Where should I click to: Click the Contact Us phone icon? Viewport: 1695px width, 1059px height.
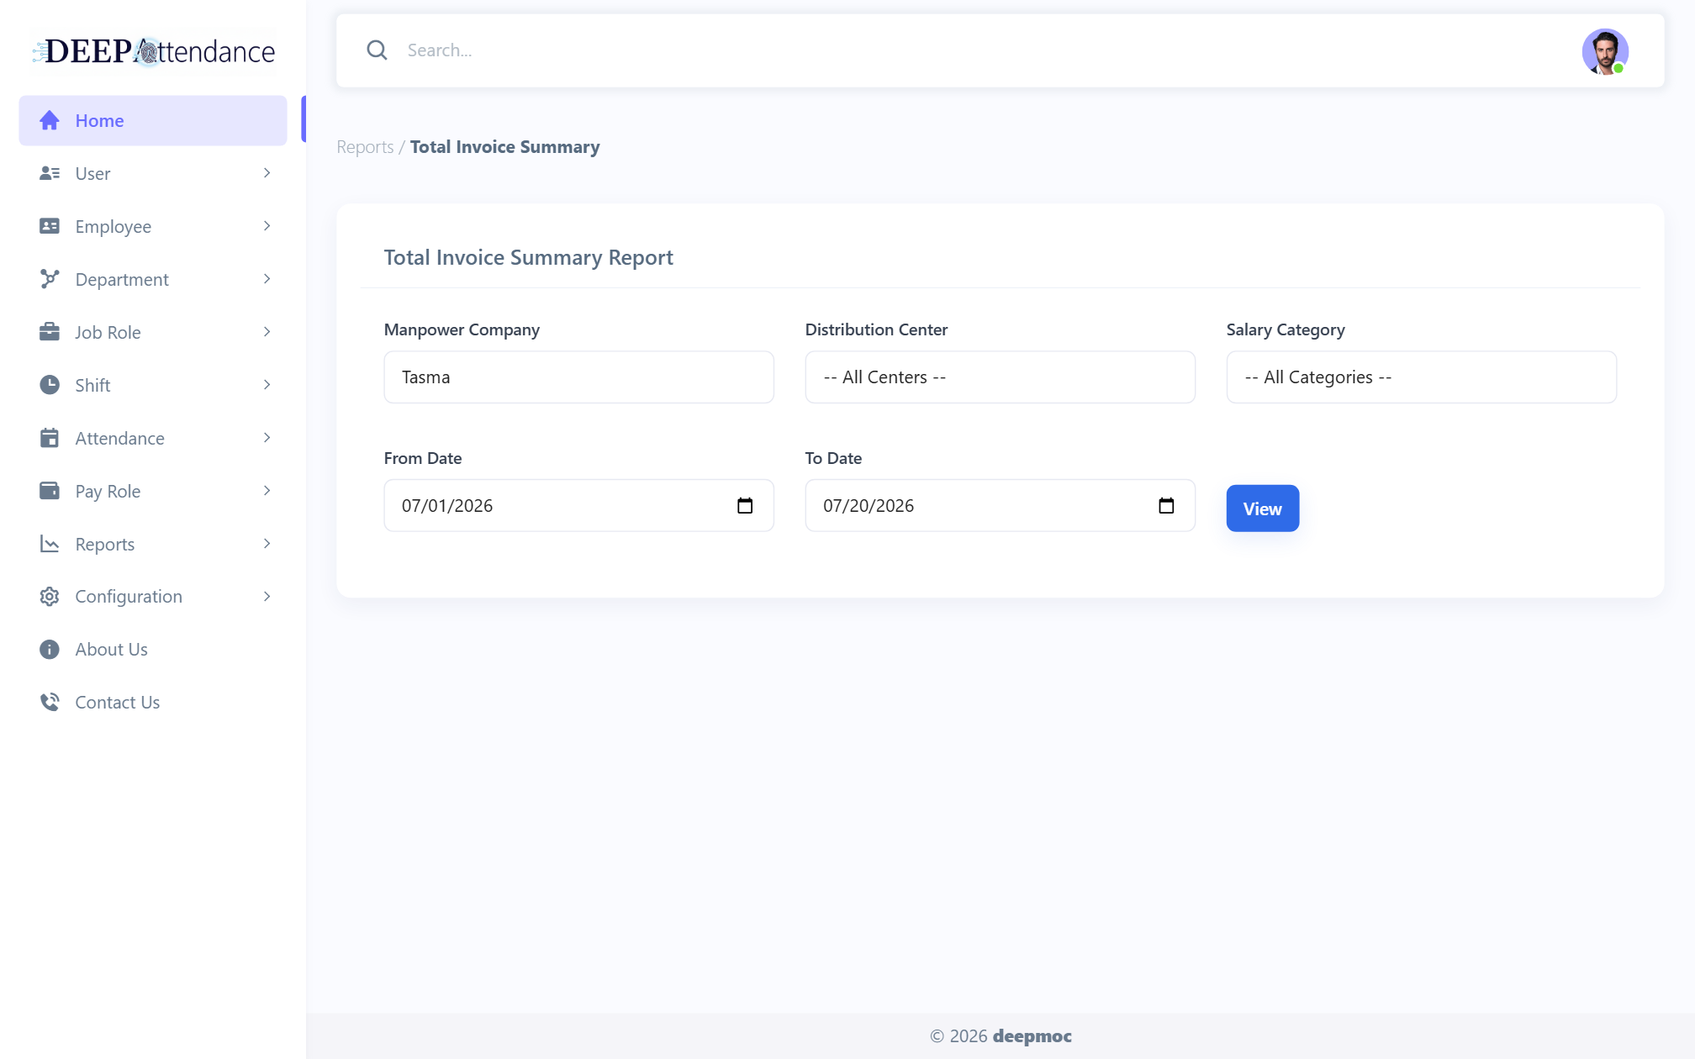click(x=50, y=702)
